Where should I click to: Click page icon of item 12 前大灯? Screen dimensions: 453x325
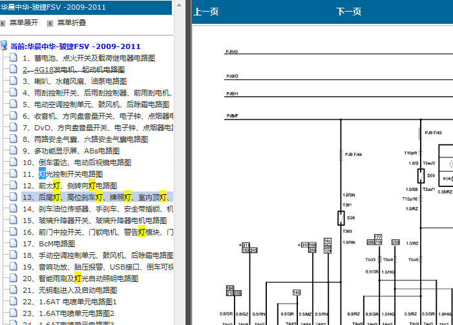(x=14, y=185)
